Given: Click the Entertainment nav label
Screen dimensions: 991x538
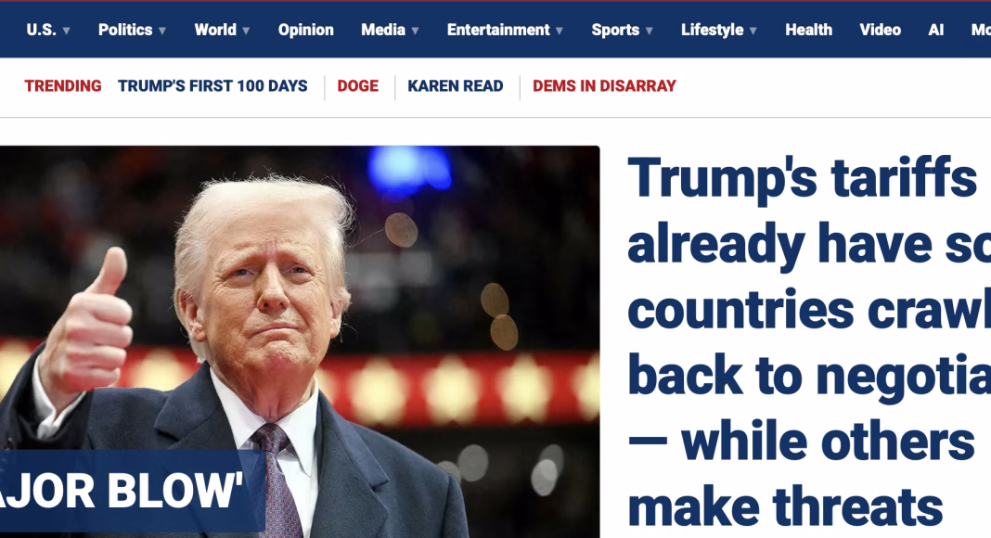Looking at the screenshot, I should click(498, 30).
